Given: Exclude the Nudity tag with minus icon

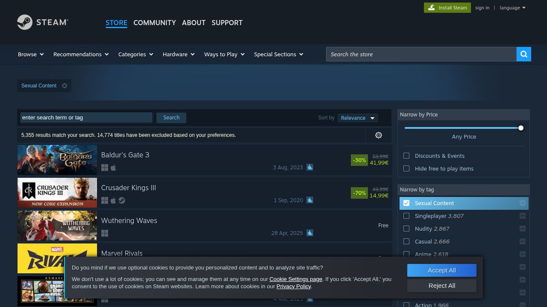Looking at the screenshot, I should point(523,229).
